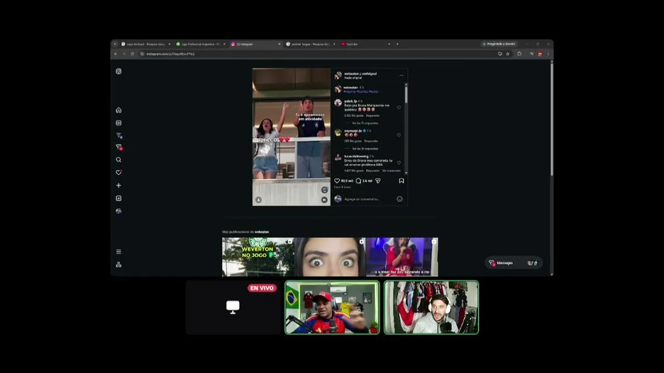Like the emoji-only comment with verified badge

click(x=399, y=135)
